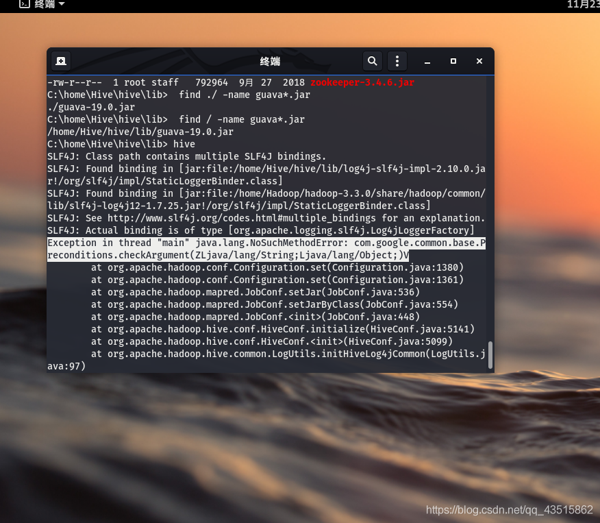
Task: Click the HiveConf.<init> stack trace line
Action: click(272, 341)
